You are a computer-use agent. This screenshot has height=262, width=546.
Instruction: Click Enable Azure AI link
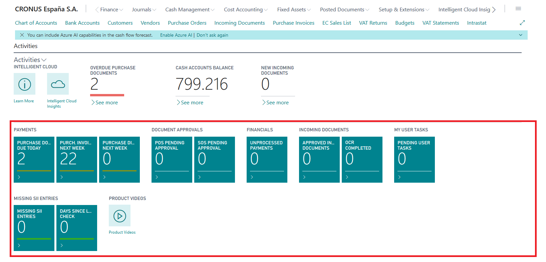176,35
